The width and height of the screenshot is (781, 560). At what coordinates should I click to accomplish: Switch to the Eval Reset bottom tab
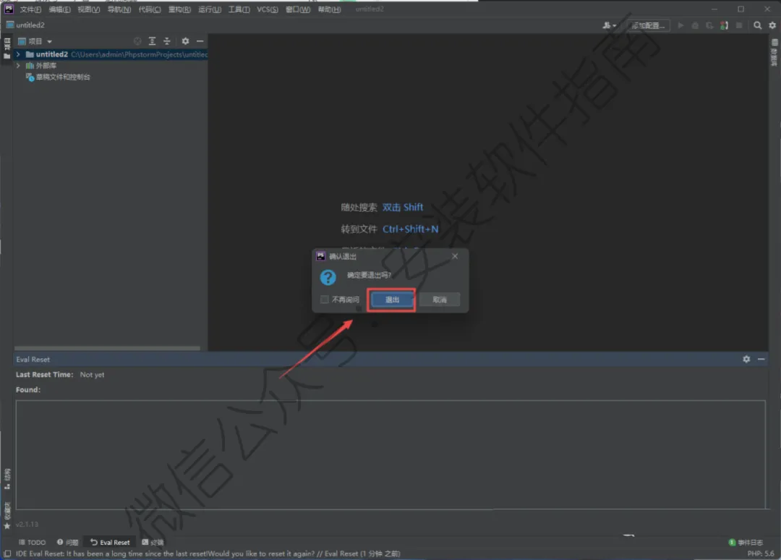pos(110,542)
